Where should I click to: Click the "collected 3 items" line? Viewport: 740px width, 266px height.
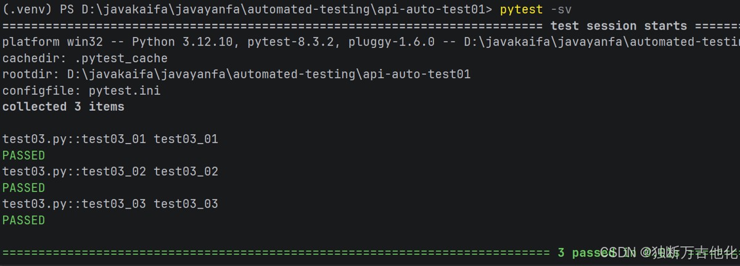point(64,107)
